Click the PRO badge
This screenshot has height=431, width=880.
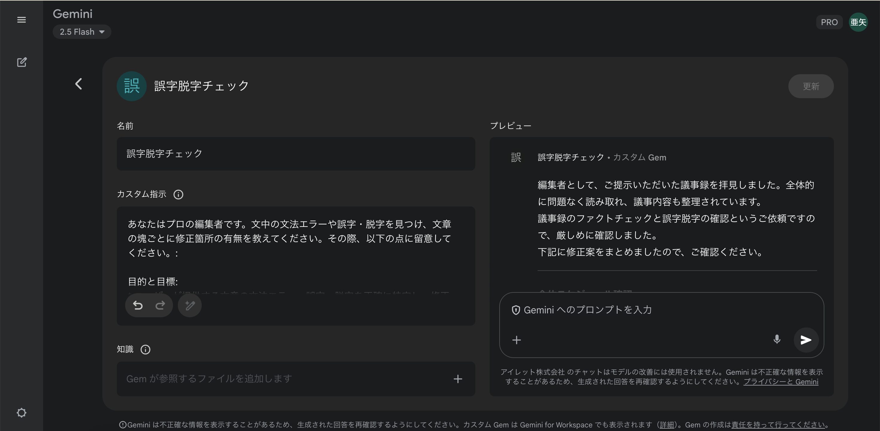[829, 22]
